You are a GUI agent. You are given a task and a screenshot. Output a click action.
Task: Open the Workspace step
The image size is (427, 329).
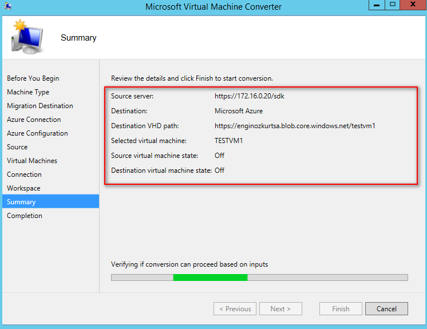pyautogui.click(x=23, y=188)
